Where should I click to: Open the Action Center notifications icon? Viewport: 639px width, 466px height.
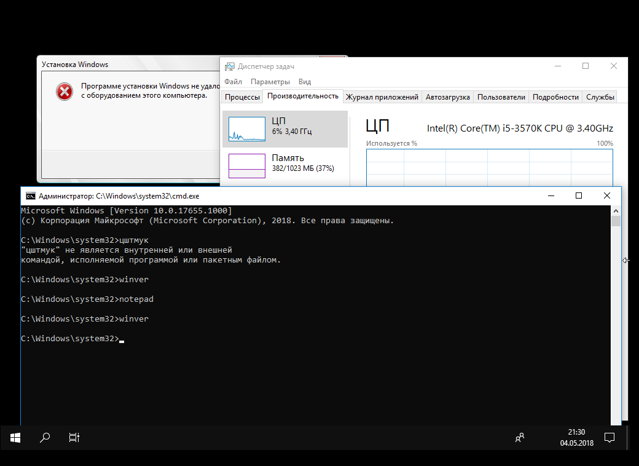(x=610, y=438)
